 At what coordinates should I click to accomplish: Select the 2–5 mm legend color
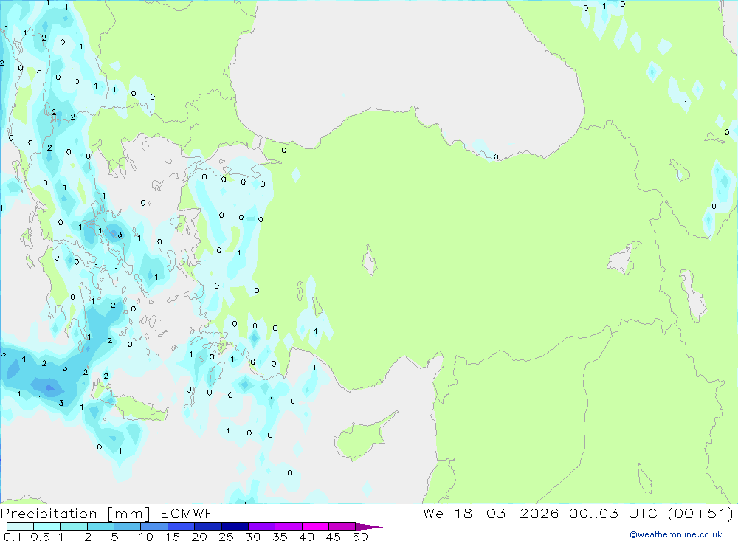point(100,526)
